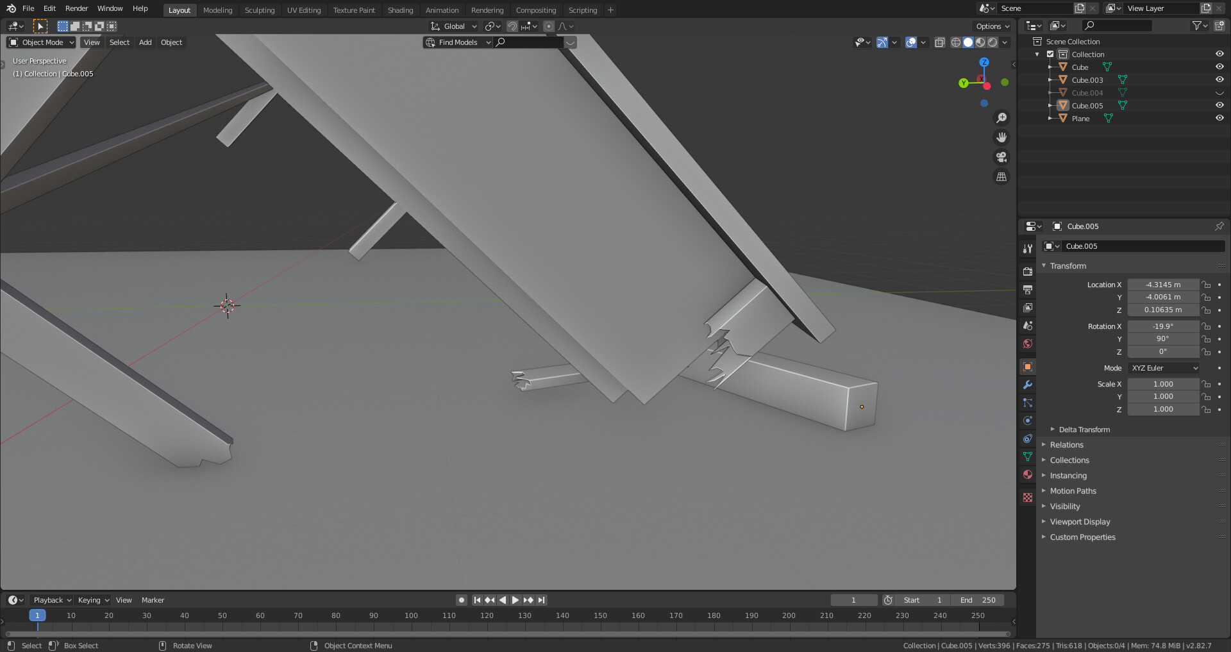Add a new workspace with the plus button

point(610,10)
